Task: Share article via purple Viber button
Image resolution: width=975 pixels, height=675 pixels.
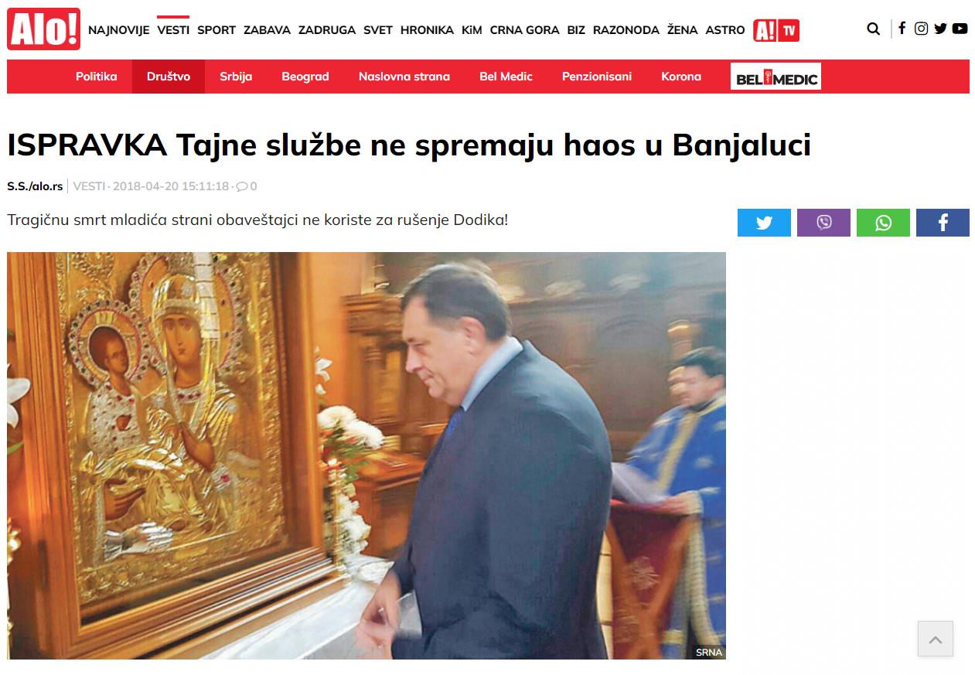Action: coord(823,223)
